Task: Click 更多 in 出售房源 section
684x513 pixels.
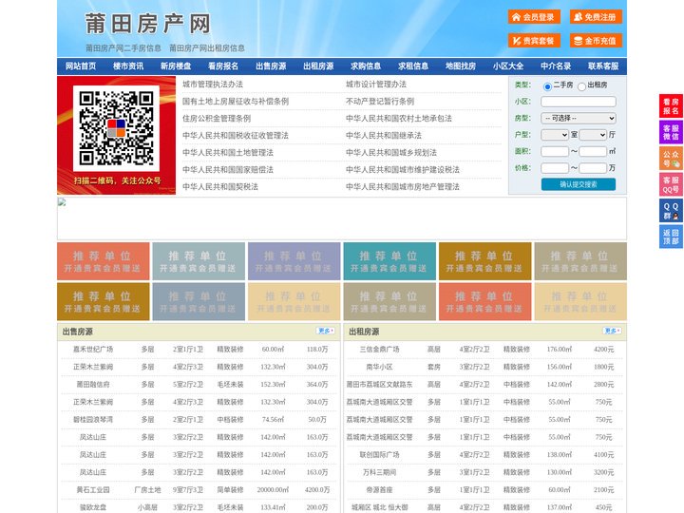Action: coord(326,332)
